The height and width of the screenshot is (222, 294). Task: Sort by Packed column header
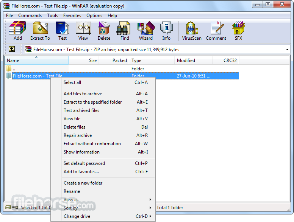pos(114,60)
